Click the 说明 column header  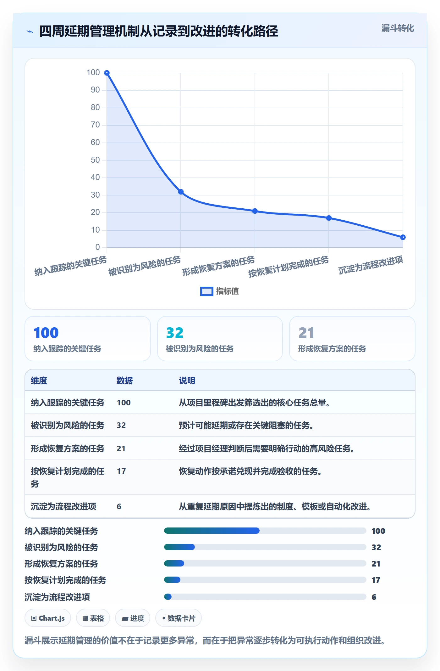[x=187, y=381]
